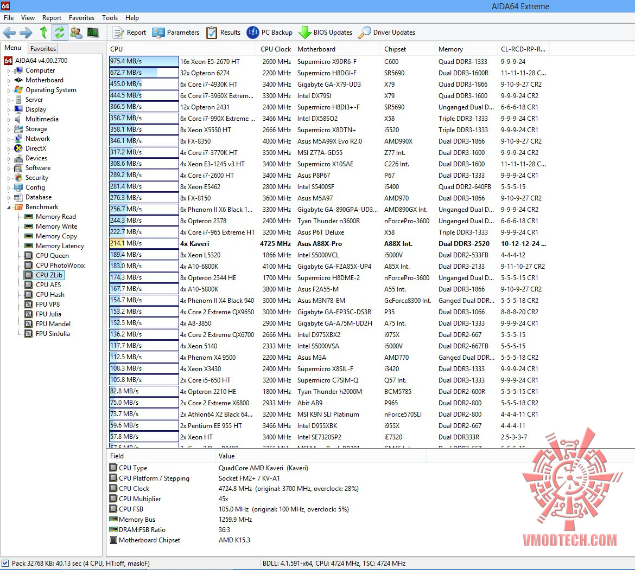
Task: Expand the Motherboard tree node
Action: (x=9, y=80)
